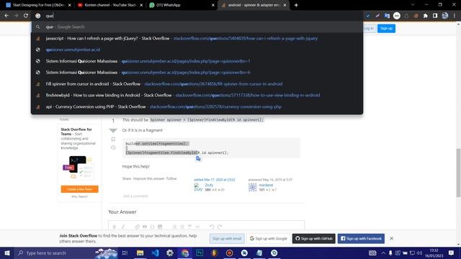The image size is (461, 259).
Task: Choose the 'que - Google Search' suggestion
Action: pos(197,27)
